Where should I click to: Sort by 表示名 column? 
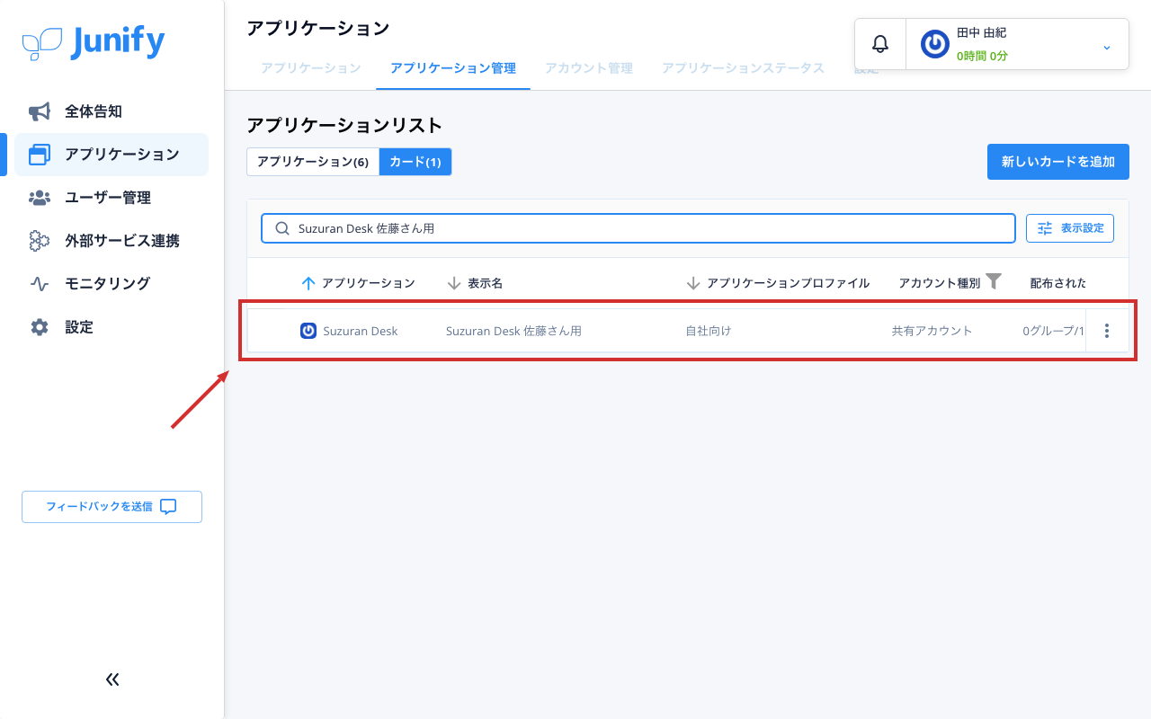tap(475, 283)
